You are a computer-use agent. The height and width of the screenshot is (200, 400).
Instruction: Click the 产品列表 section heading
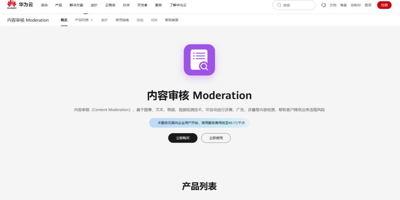click(199, 186)
